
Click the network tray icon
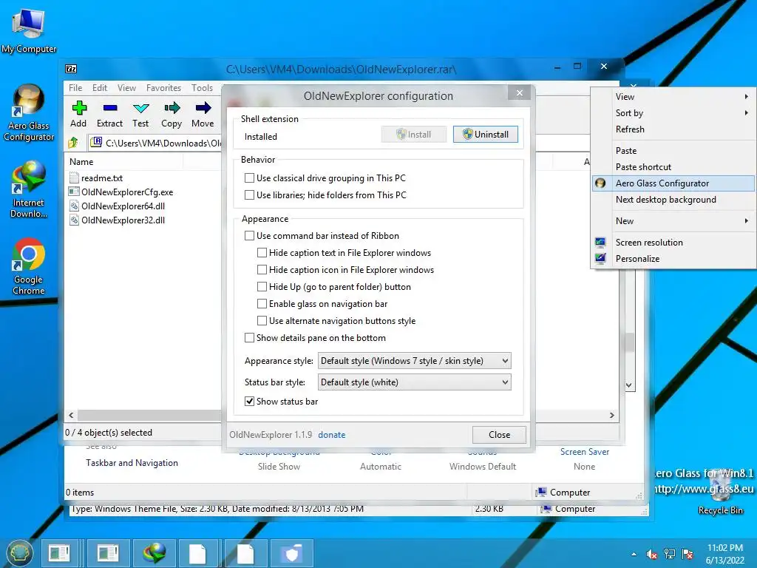click(670, 554)
